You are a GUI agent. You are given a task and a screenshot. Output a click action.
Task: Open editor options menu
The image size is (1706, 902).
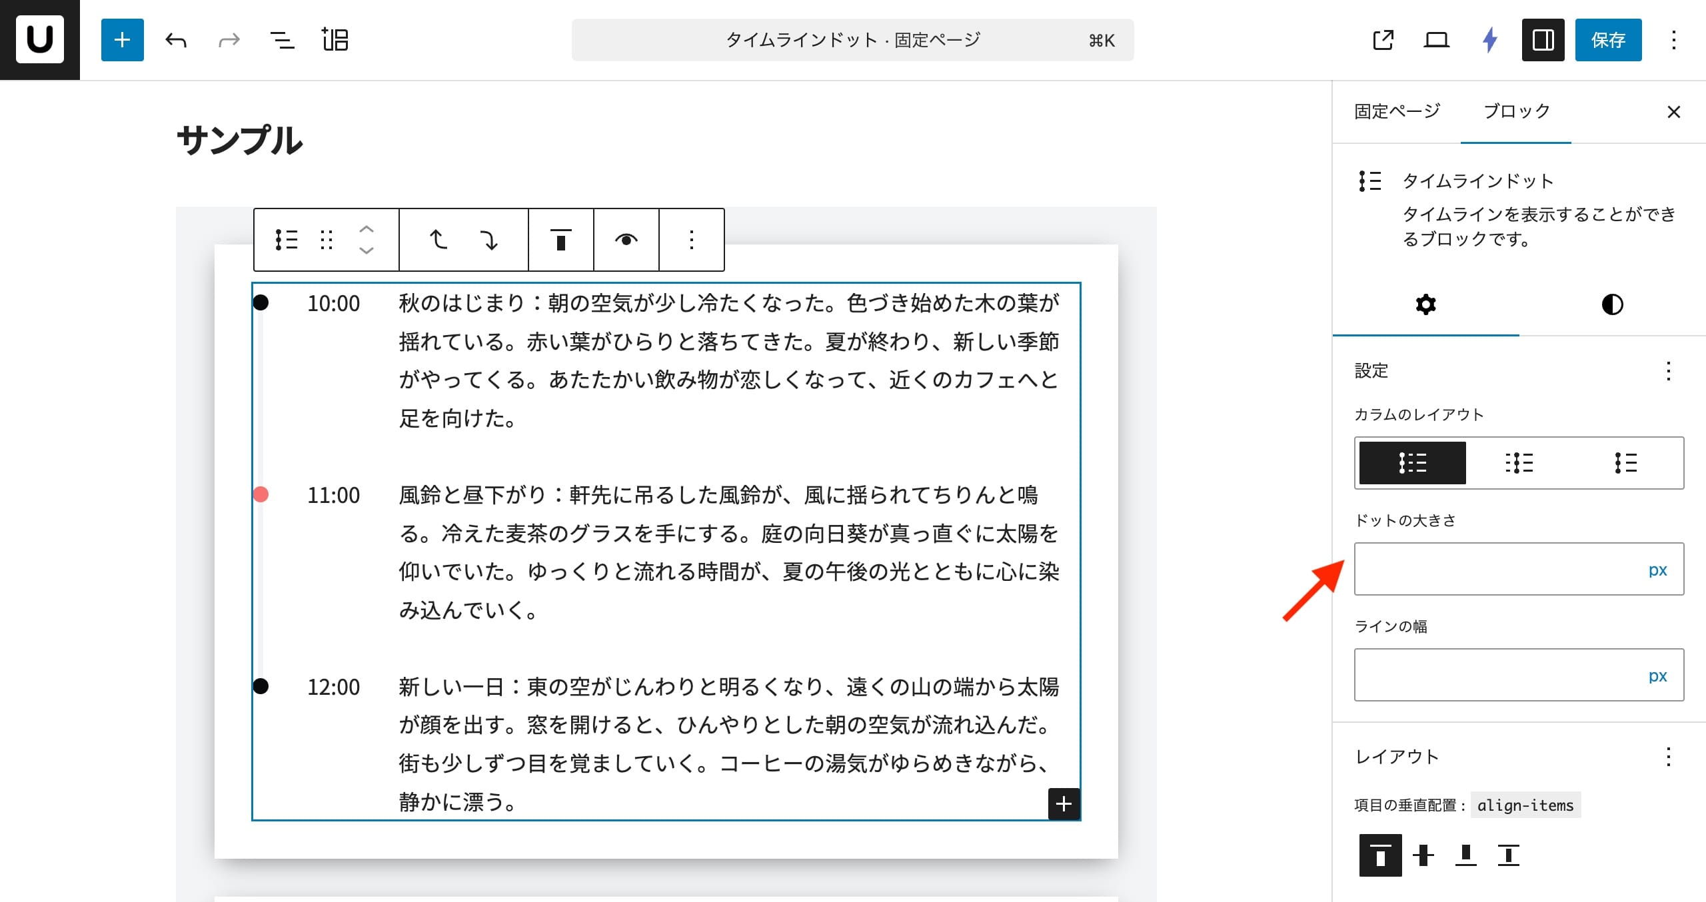[x=1673, y=40]
